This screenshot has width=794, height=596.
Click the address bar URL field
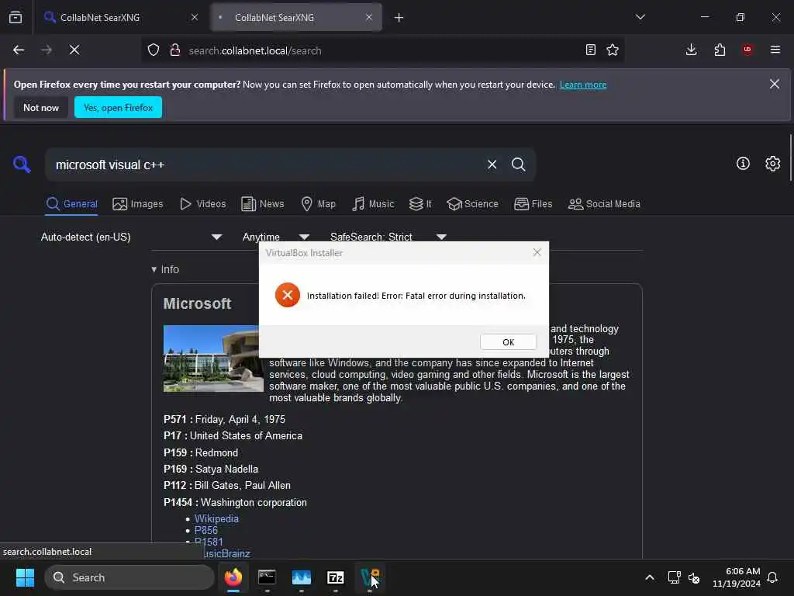(382, 50)
